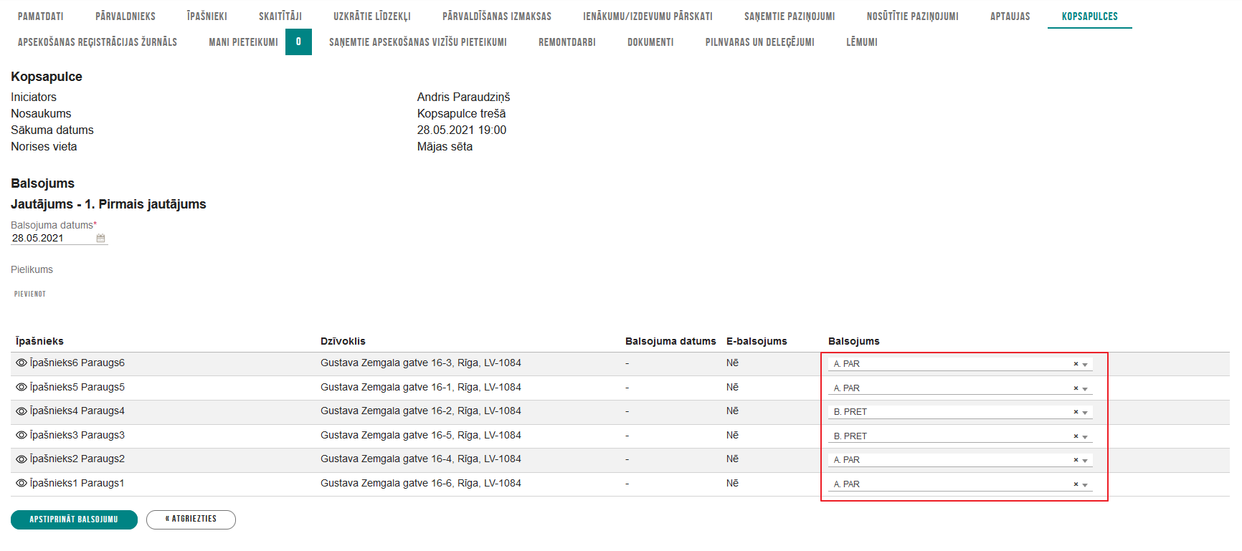Open the Dokumenti tab
The height and width of the screenshot is (551, 1242).
[650, 42]
